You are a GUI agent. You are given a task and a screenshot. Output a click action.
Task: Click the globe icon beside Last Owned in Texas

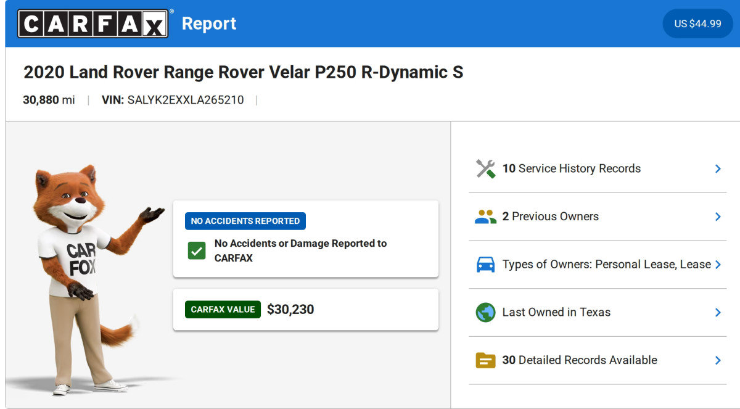point(486,312)
